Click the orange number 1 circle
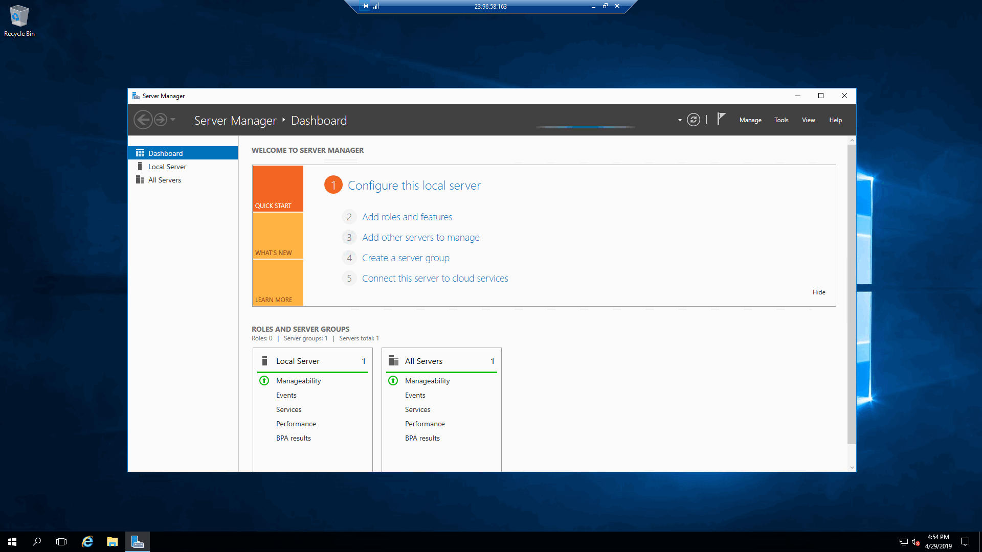Image resolution: width=982 pixels, height=552 pixels. (333, 185)
